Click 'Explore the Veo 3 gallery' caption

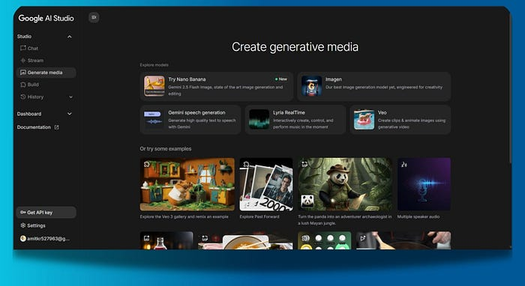click(x=184, y=216)
